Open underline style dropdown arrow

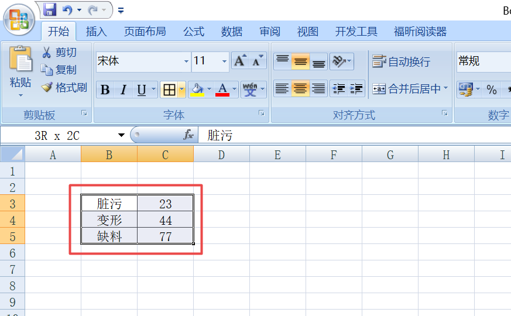click(153, 90)
